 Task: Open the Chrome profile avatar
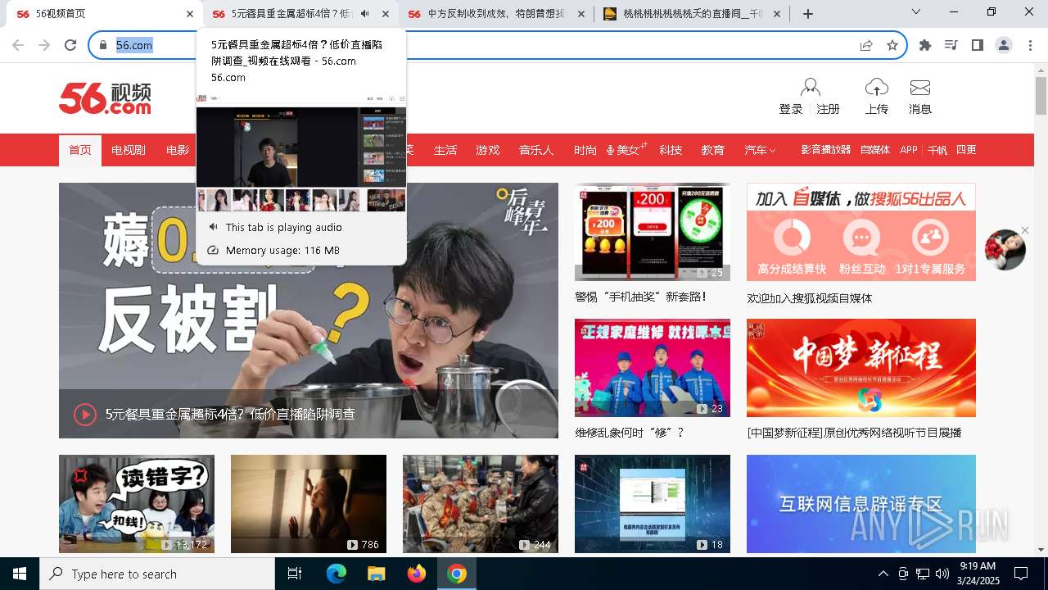click(1004, 45)
